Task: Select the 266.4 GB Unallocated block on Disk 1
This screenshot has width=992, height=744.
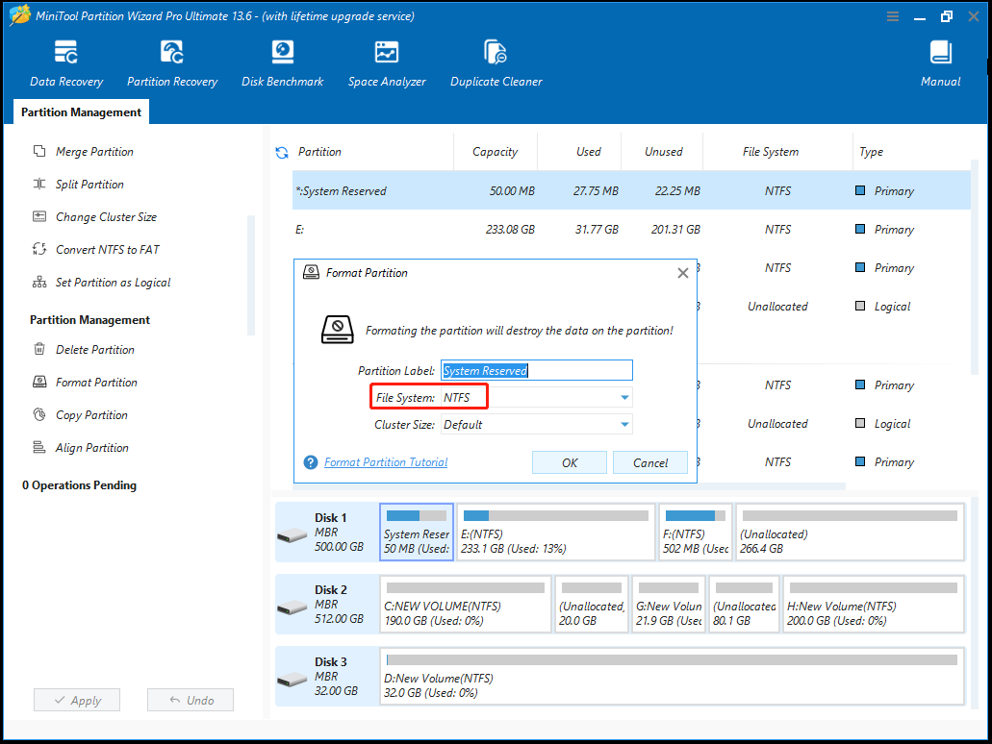Action: (850, 533)
